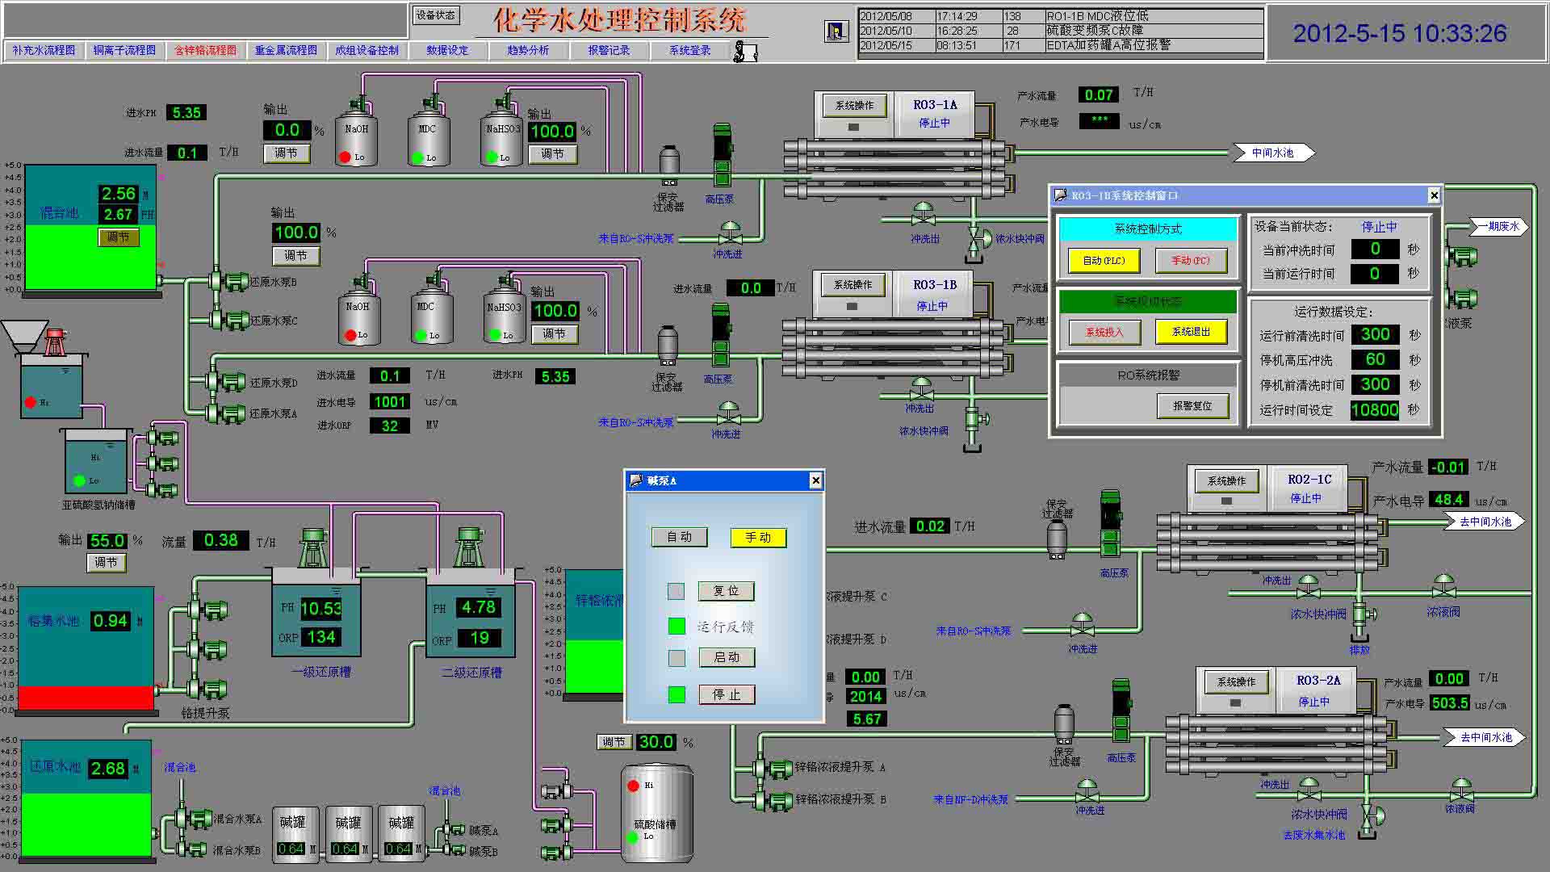The height and width of the screenshot is (872, 1550).
Task: Select 手动(PC) control mode for RO3-1B
Action: 1191,261
